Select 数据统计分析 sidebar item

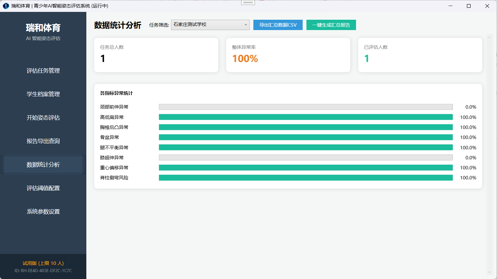pyautogui.click(x=43, y=165)
